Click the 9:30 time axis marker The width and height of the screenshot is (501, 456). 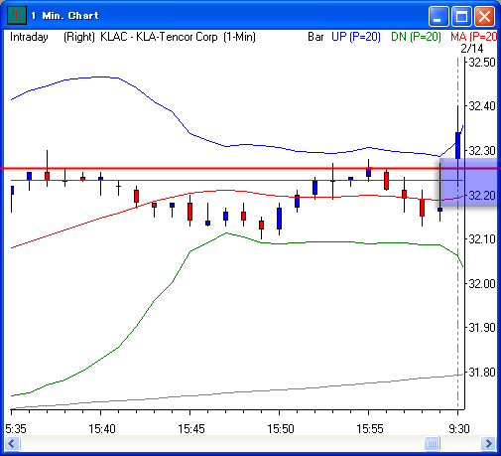459,429
